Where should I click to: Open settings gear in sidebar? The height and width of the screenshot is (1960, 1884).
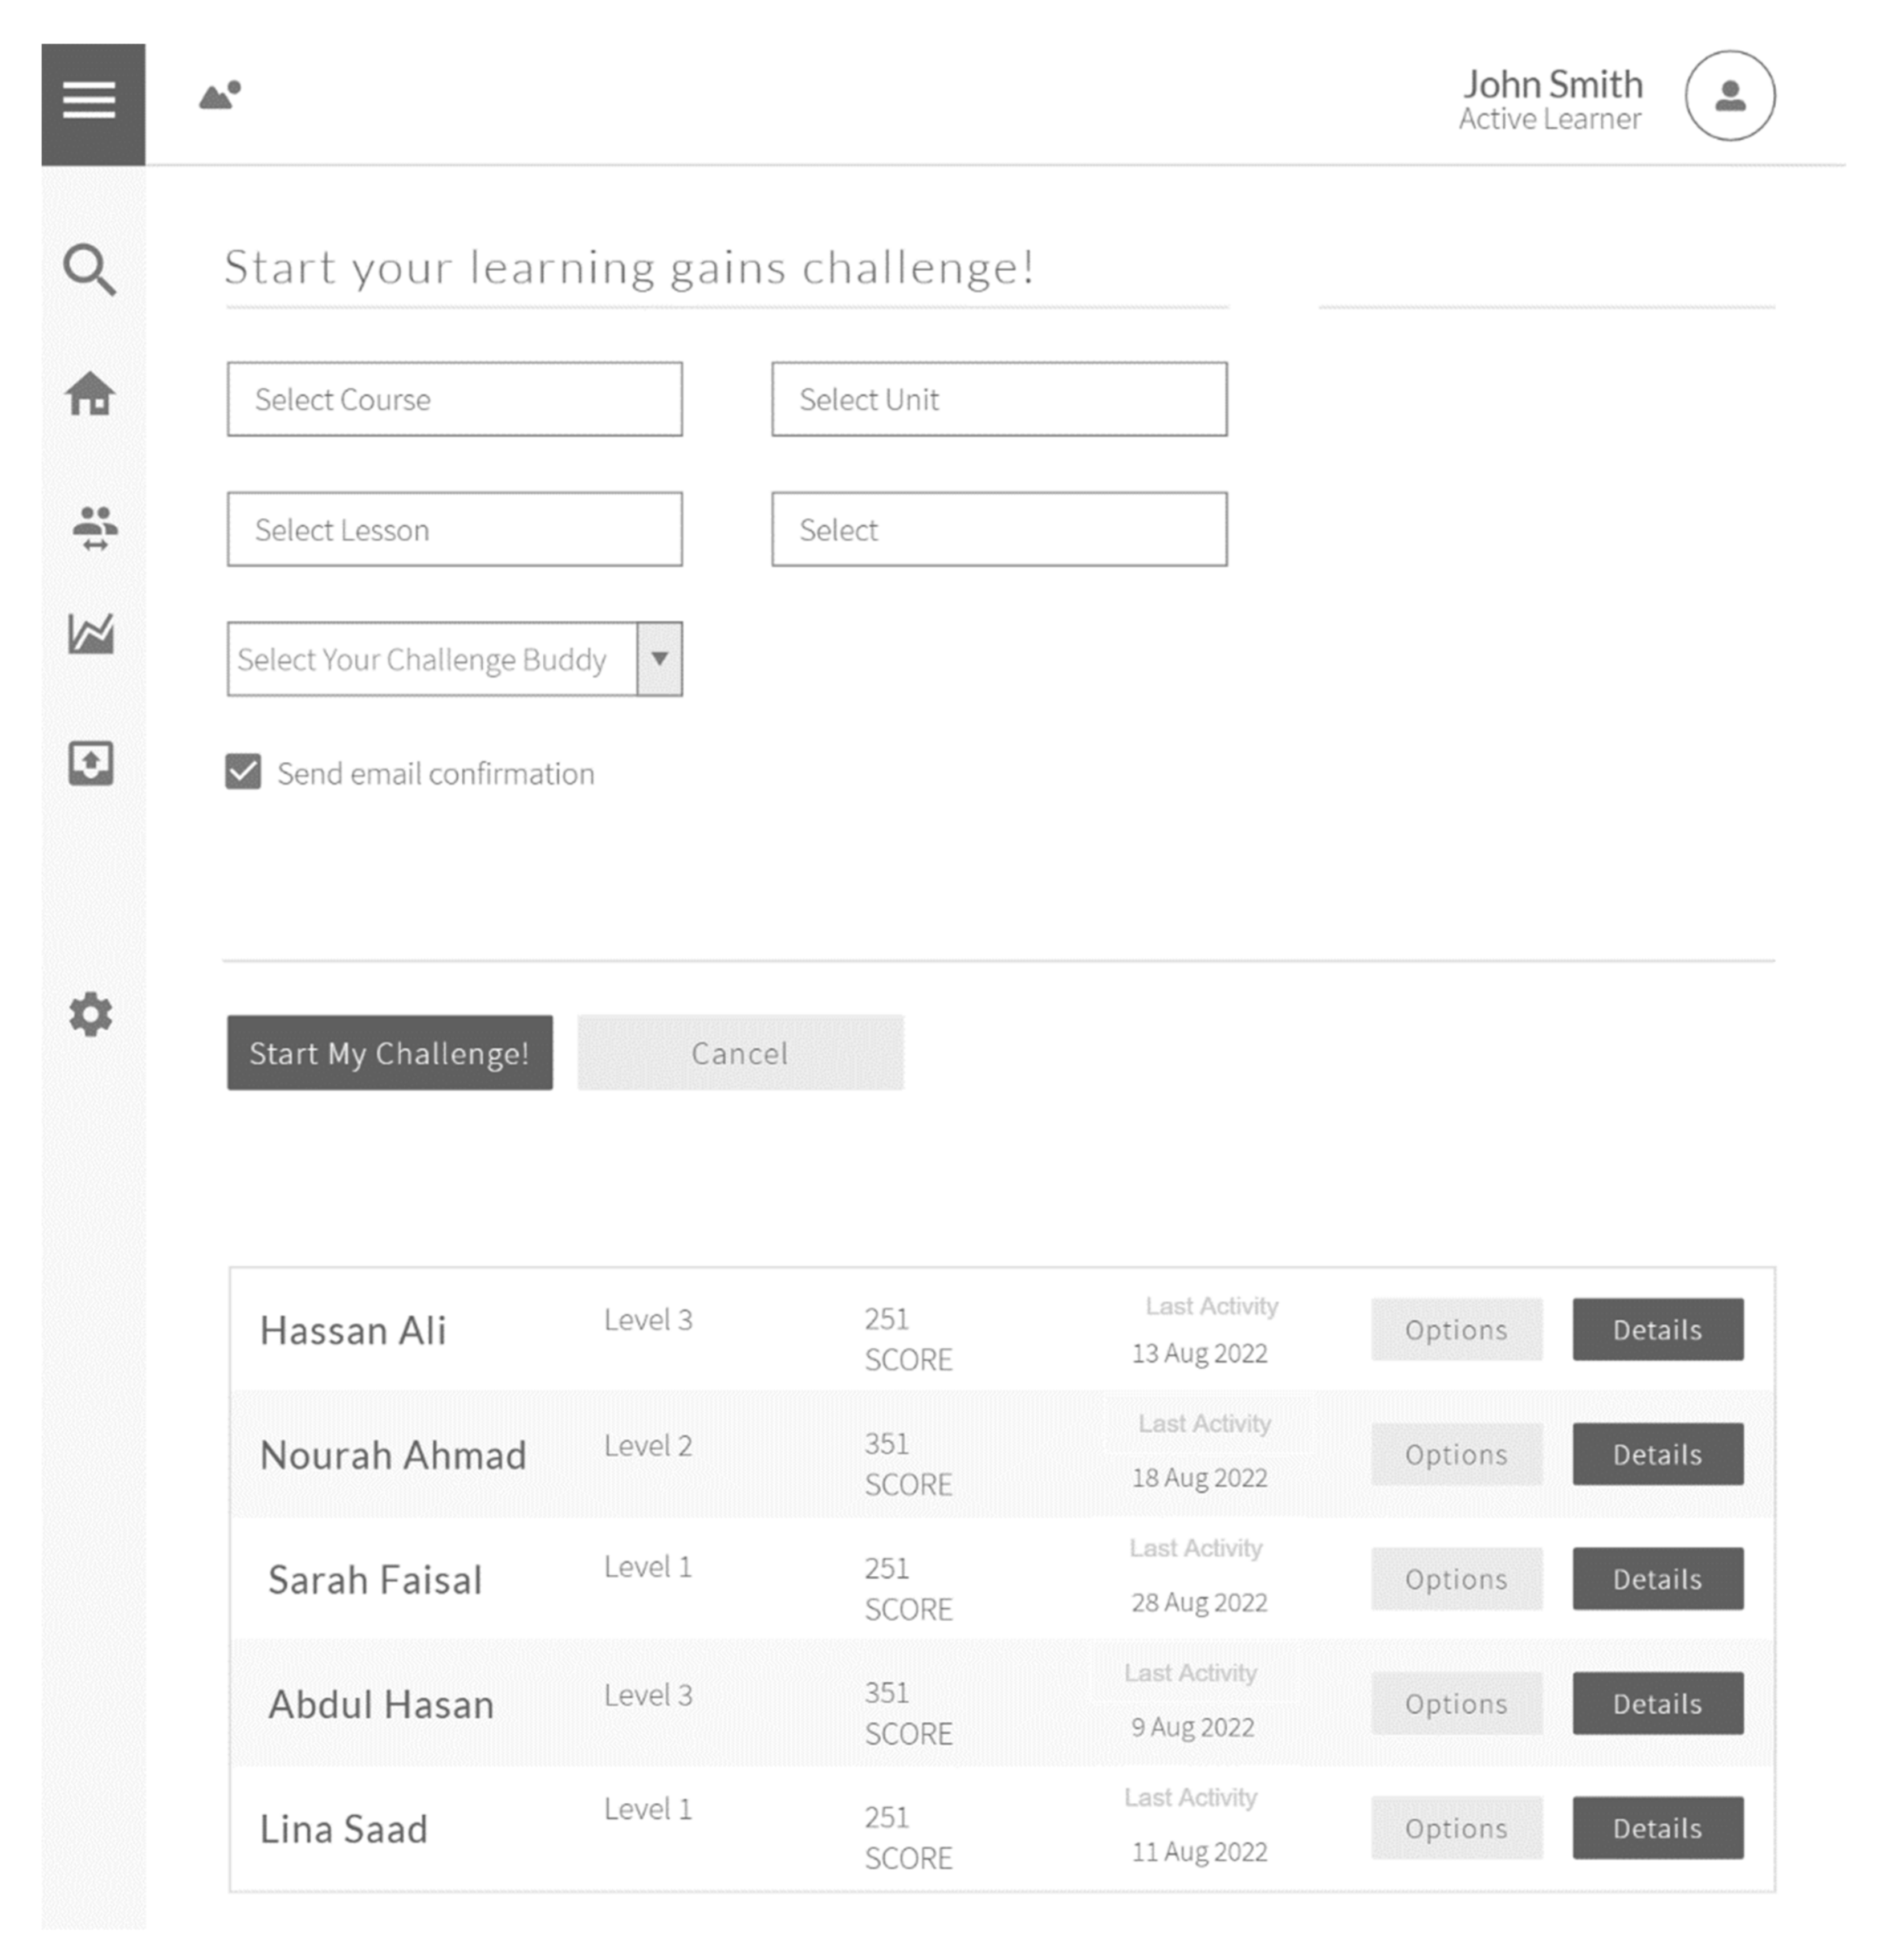pyautogui.click(x=91, y=1014)
